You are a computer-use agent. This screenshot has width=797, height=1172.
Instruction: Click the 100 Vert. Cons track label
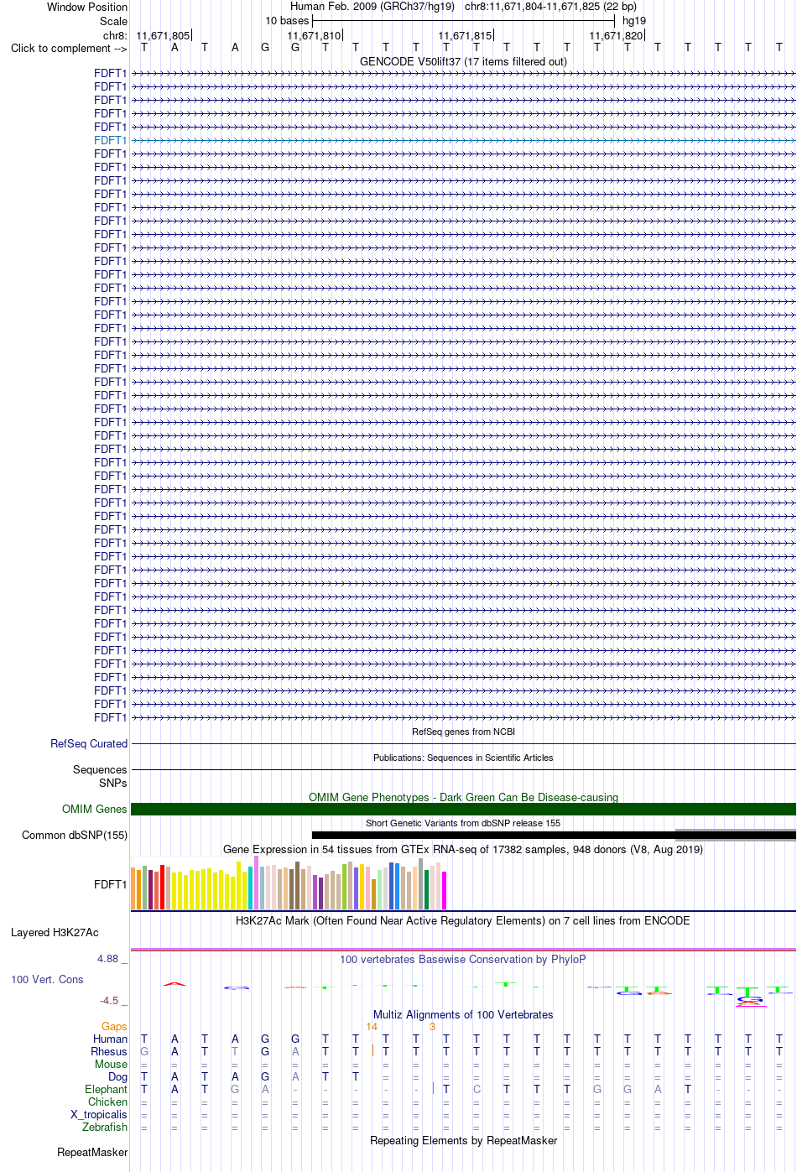[x=47, y=979]
